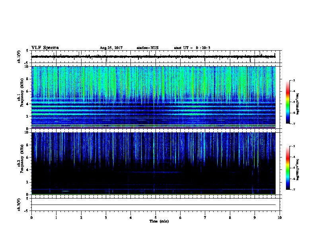The height and width of the screenshot is (244, 315).
Task: Click the ch.2 spectrogram color scale bar
Action: point(288,168)
